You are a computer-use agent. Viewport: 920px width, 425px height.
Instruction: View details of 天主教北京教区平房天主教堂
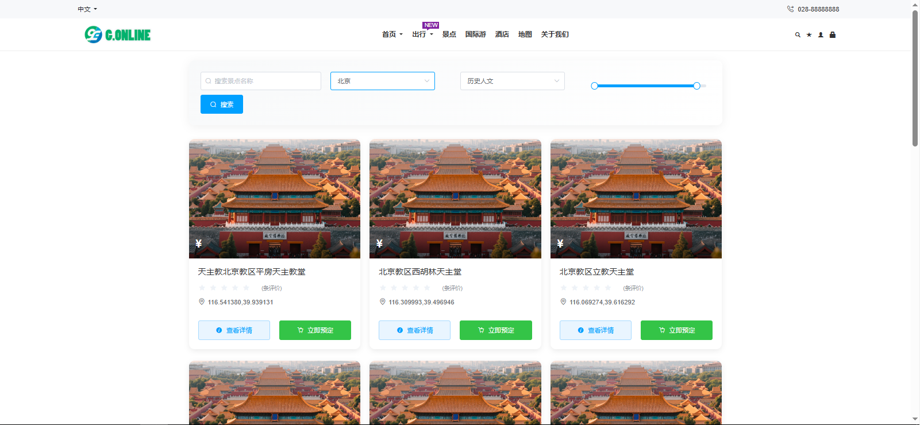click(234, 330)
